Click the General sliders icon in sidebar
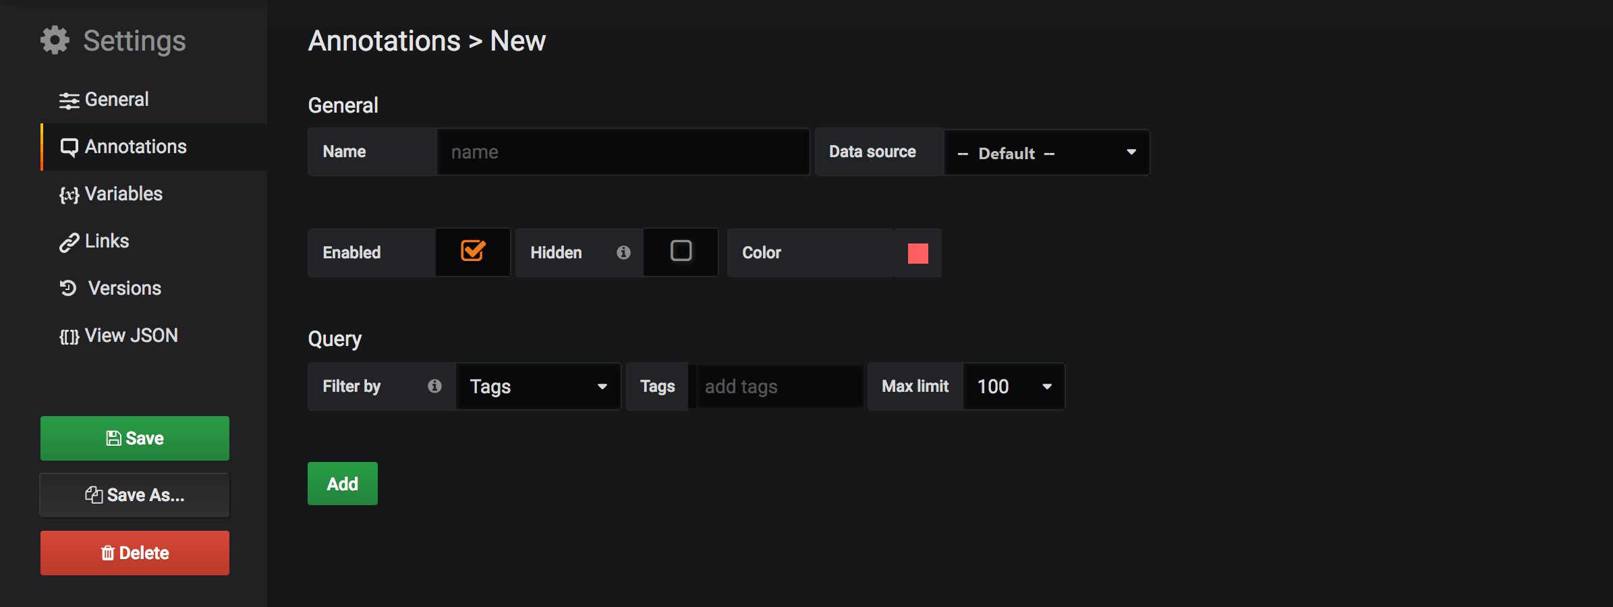 coord(69,100)
